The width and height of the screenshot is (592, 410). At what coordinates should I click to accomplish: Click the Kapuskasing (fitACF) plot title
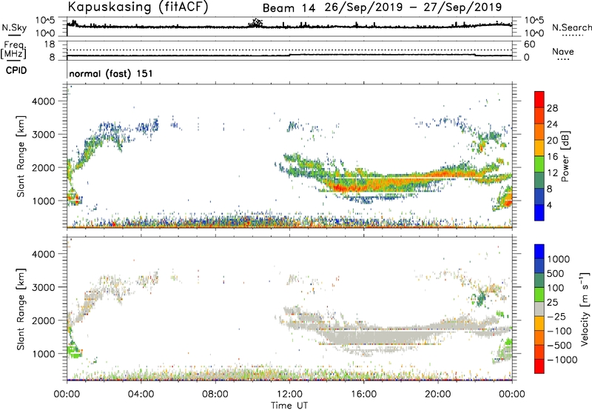tap(138, 7)
